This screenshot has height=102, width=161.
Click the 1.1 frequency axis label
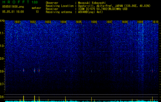click(2, 33)
